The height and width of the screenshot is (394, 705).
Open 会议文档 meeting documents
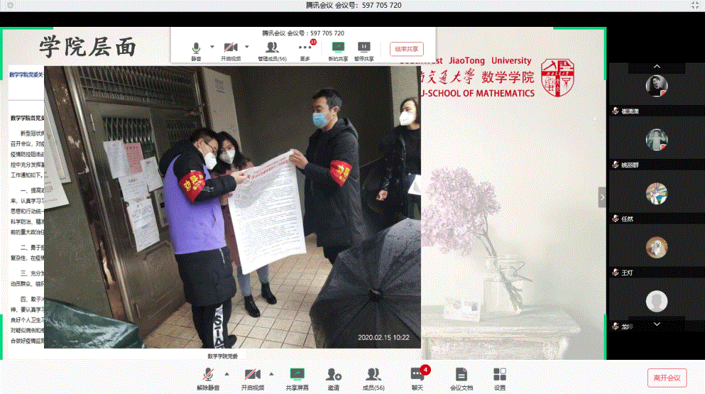click(x=461, y=378)
